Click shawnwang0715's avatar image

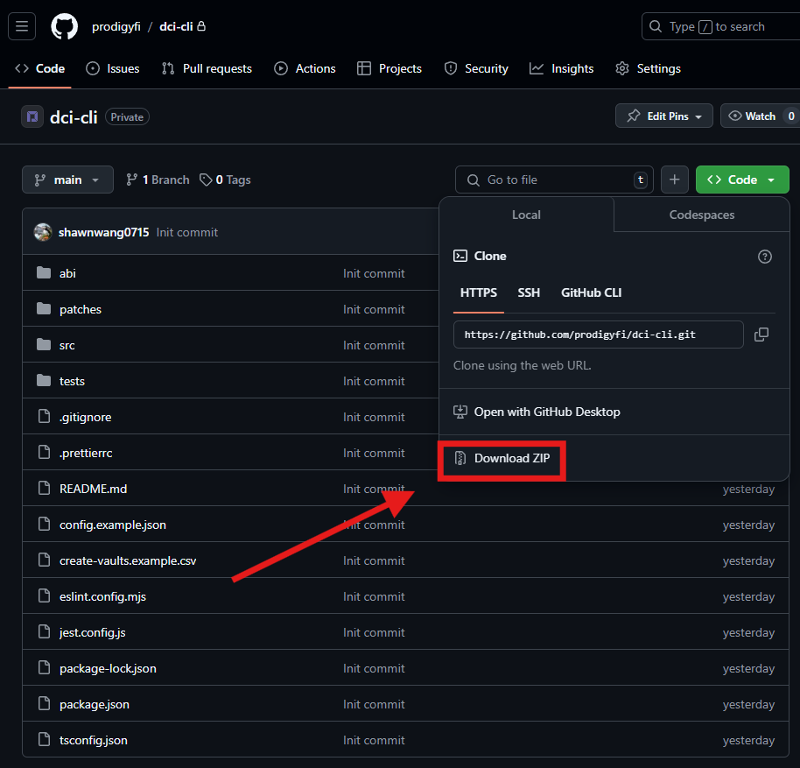point(43,232)
